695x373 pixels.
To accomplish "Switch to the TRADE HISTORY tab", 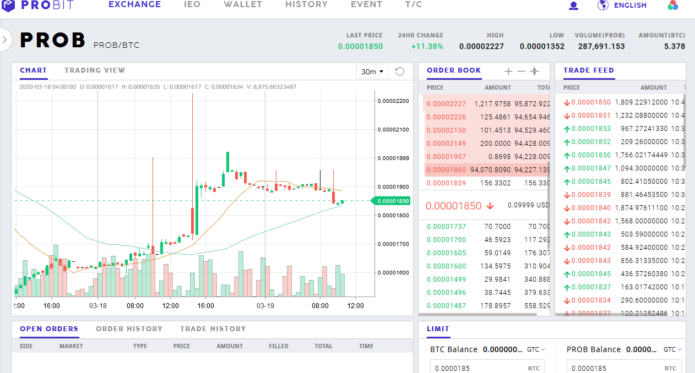I will pyautogui.click(x=213, y=329).
